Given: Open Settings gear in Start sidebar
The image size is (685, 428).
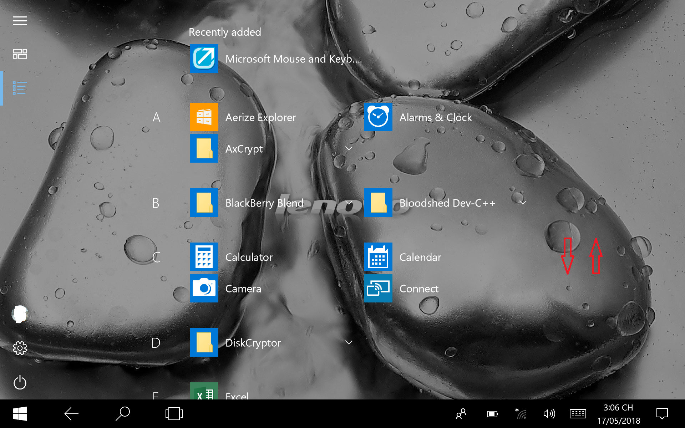Looking at the screenshot, I should (x=20, y=348).
